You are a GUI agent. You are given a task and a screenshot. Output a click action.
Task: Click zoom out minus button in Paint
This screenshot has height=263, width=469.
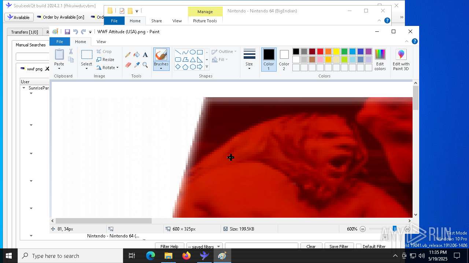[x=363, y=229]
